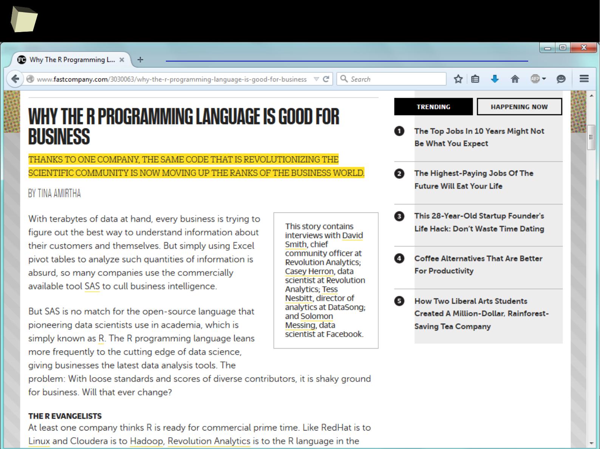Click trending rank number 5 badge
Image resolution: width=600 pixels, height=449 pixels.
click(x=399, y=301)
